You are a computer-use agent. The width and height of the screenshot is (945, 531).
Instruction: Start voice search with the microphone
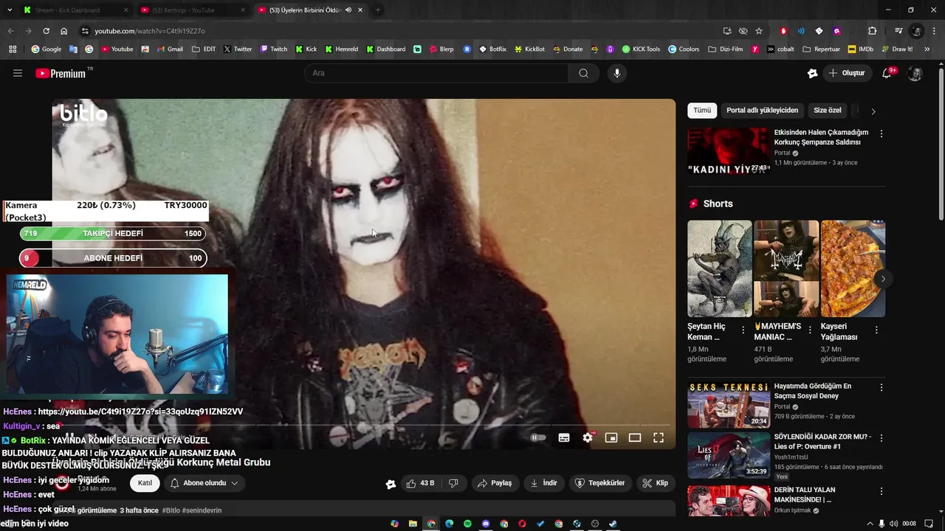click(617, 73)
